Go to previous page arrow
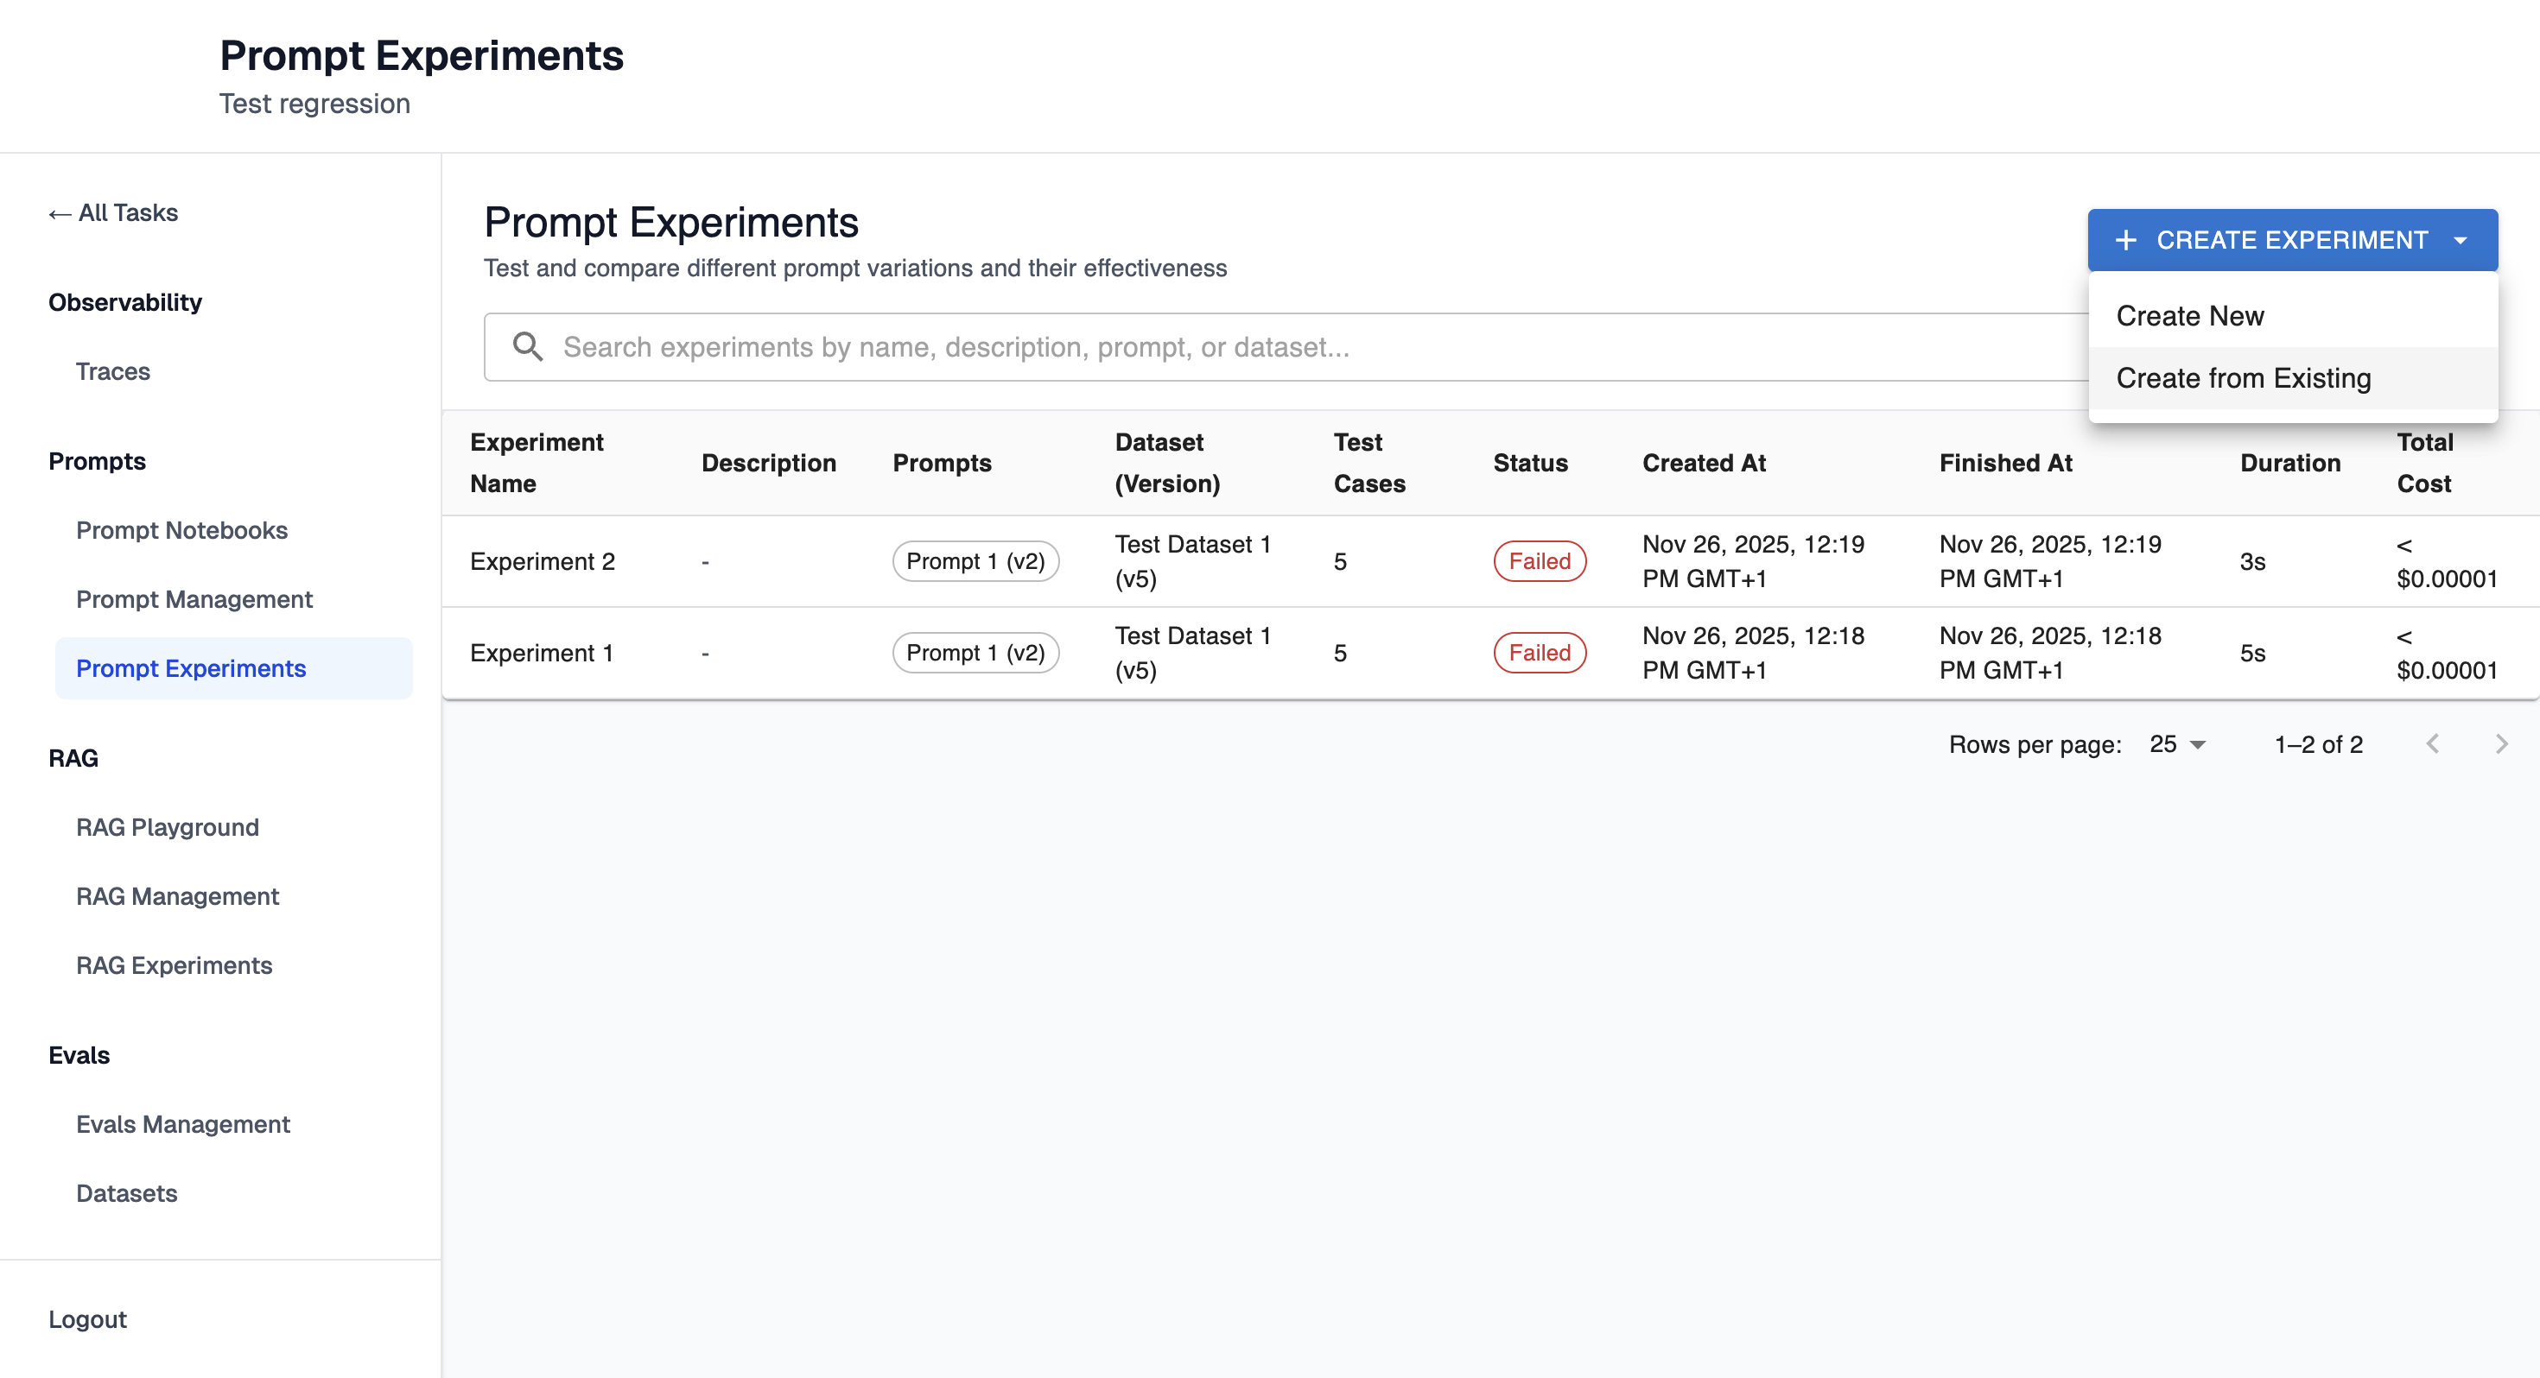2540x1378 pixels. [2433, 744]
